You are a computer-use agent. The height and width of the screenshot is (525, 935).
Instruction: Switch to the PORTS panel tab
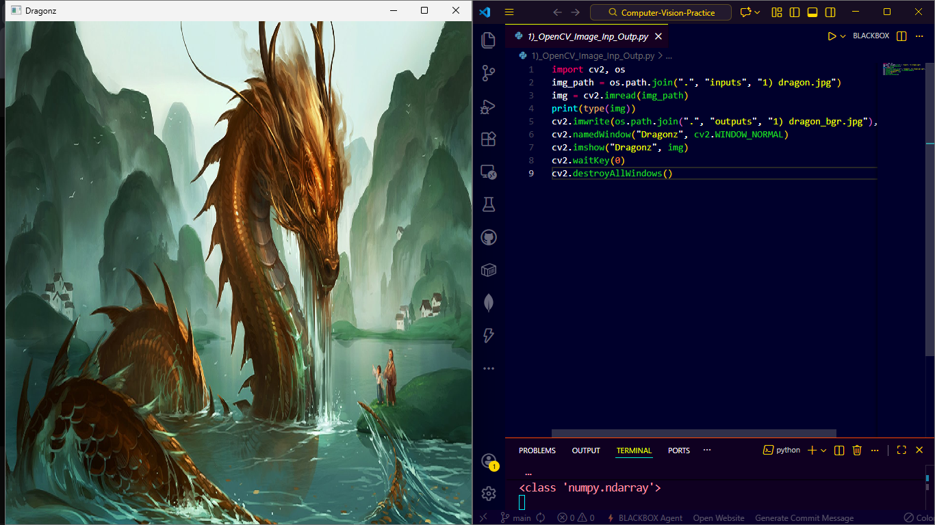coord(679,450)
